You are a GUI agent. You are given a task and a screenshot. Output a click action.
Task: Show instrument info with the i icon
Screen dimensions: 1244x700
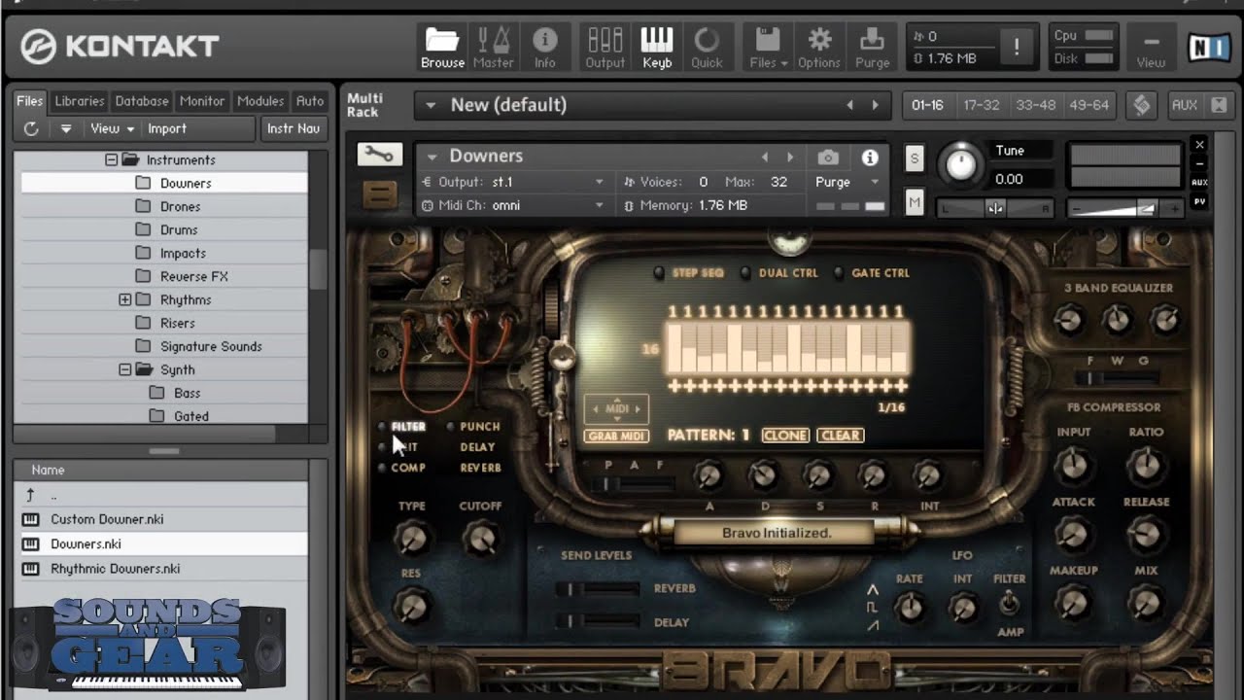tap(870, 157)
